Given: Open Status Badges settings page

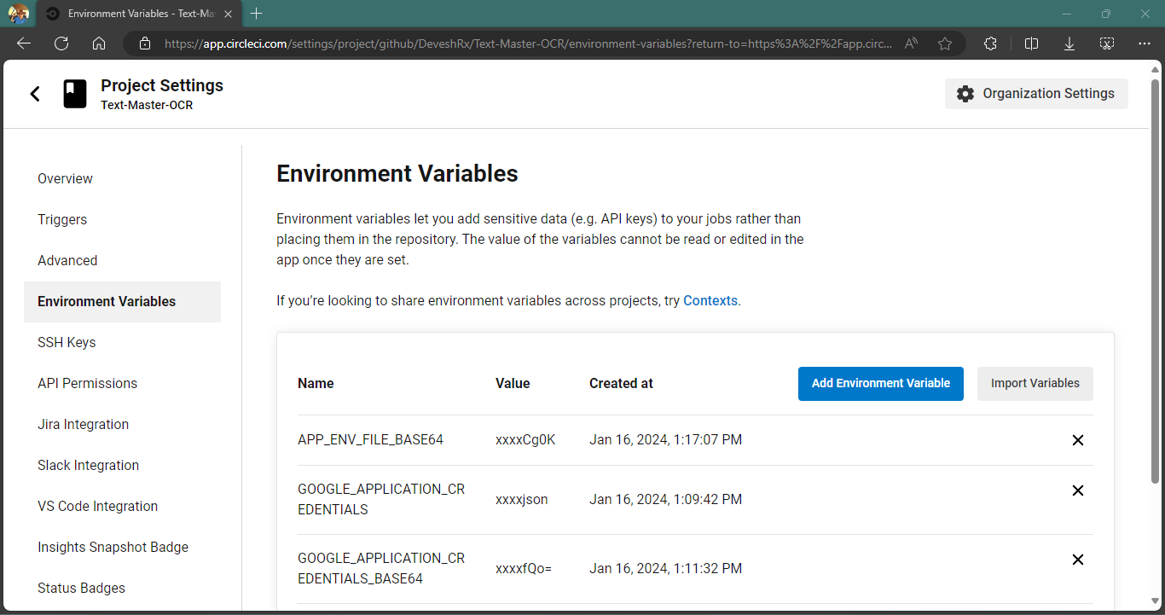Looking at the screenshot, I should pos(122,589).
